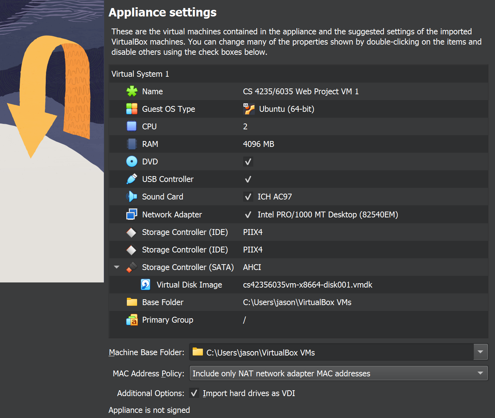
Task: Select the VM name 'CS 4235/6035 Web Project VM 1'
Action: [x=301, y=91]
